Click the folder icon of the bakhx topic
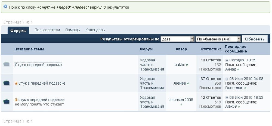 7,64
